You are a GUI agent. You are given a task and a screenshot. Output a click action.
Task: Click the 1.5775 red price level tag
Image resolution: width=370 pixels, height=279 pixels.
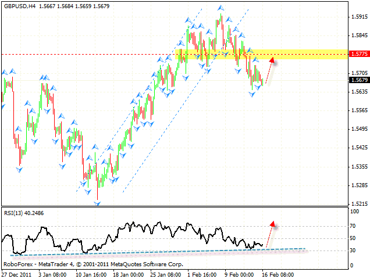pos(358,54)
